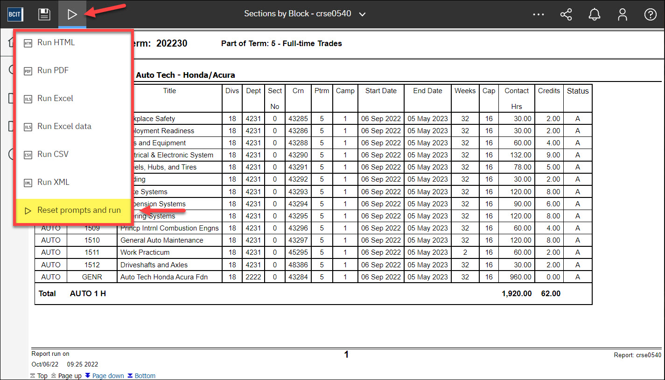Image resolution: width=665 pixels, height=380 pixels.
Task: Click the Run play icon in toolbar
Action: 72,14
